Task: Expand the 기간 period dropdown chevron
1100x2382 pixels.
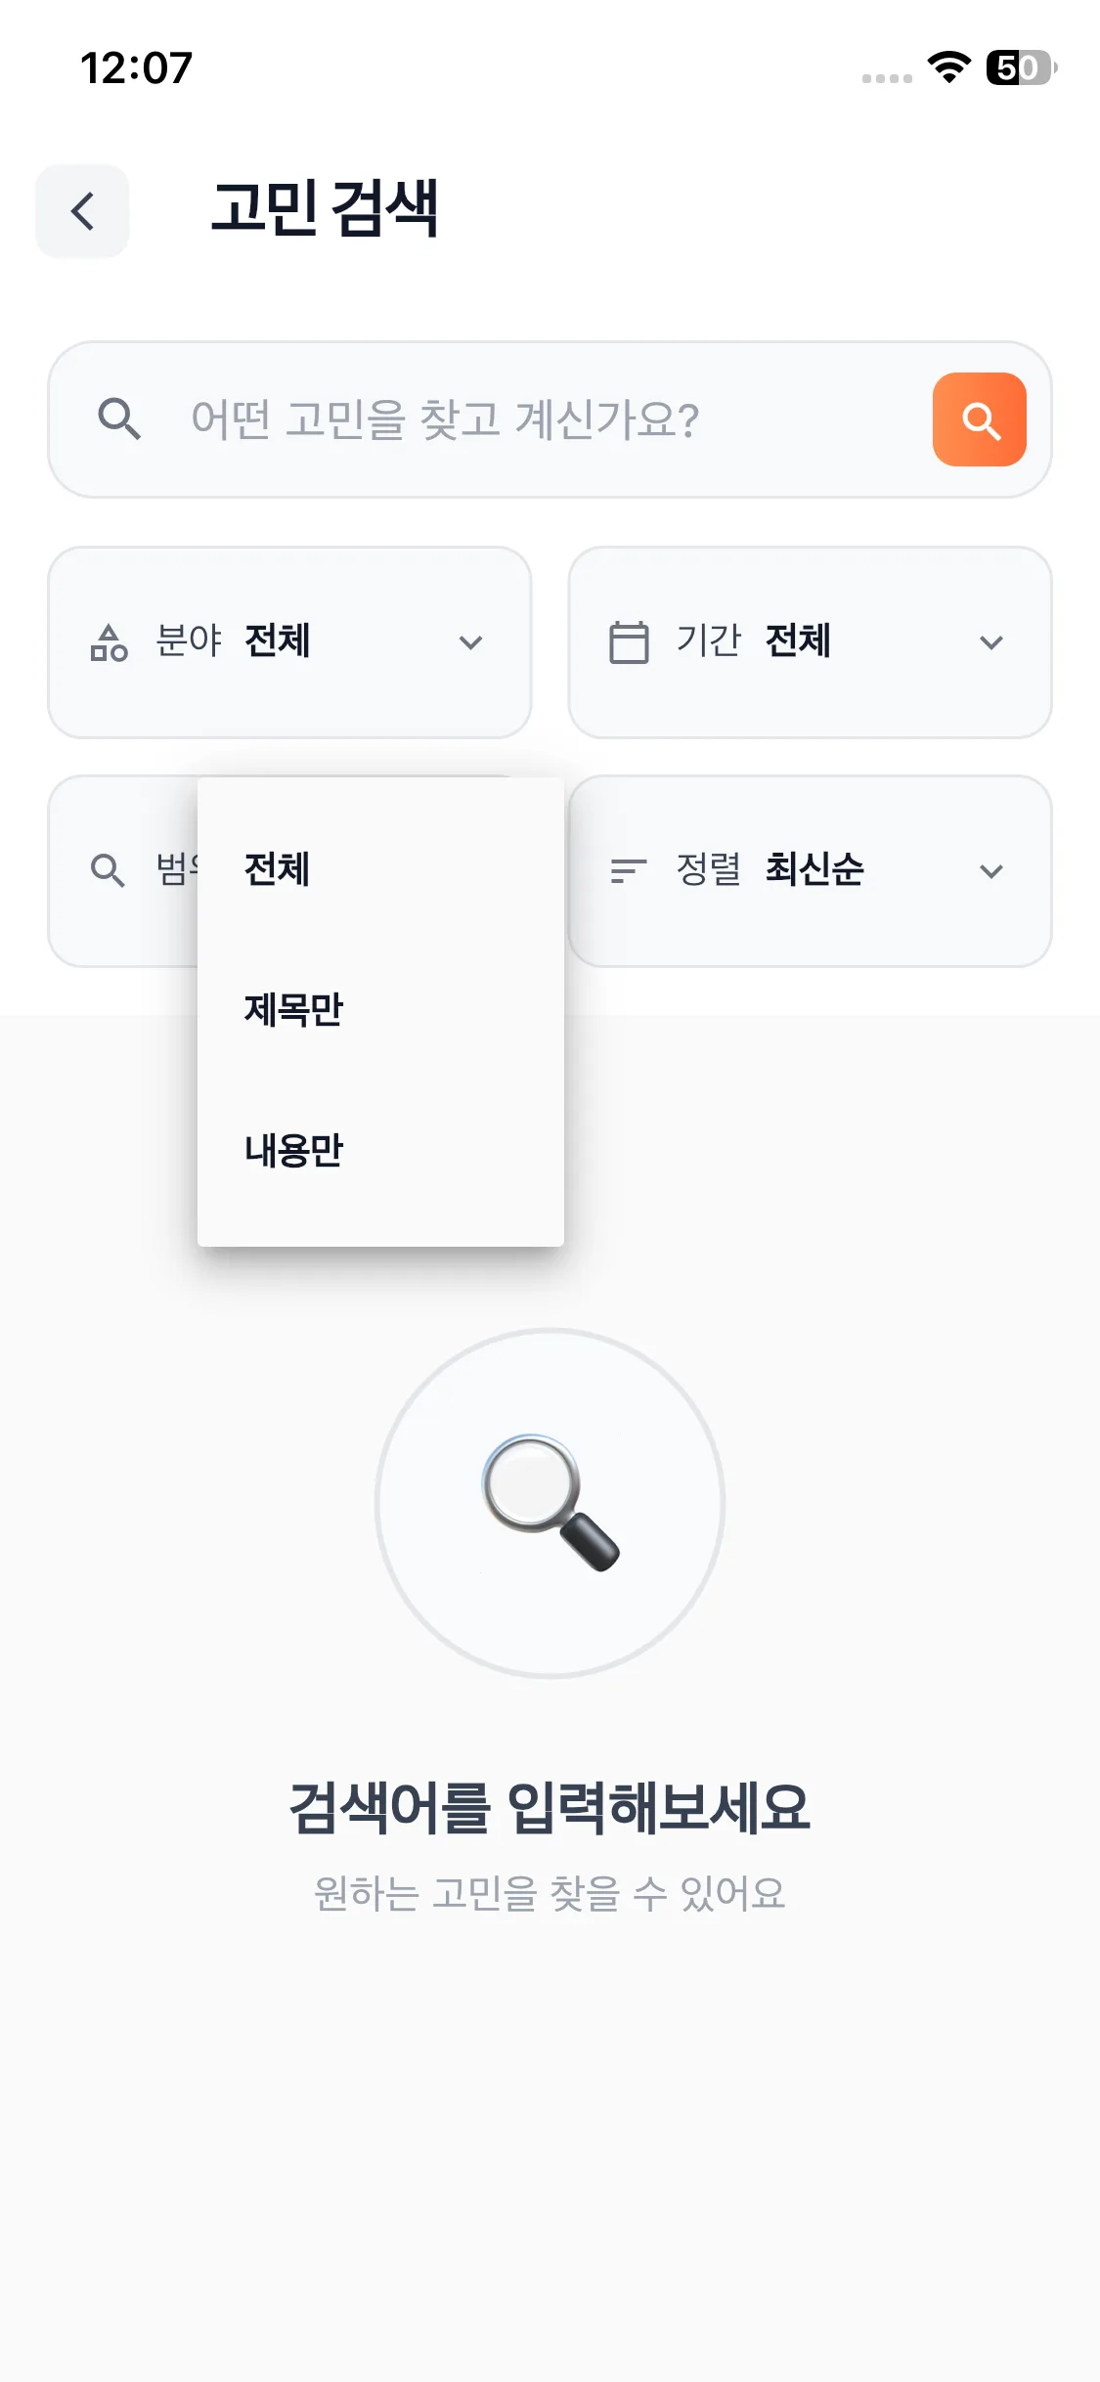Action: tap(991, 642)
